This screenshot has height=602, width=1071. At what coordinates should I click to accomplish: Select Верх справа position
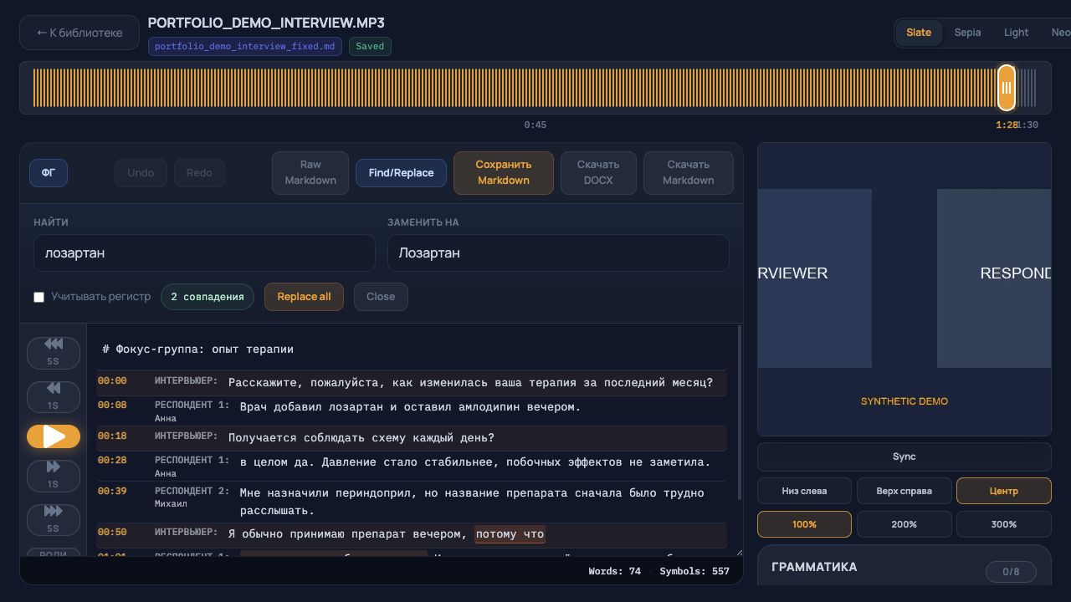click(x=904, y=491)
